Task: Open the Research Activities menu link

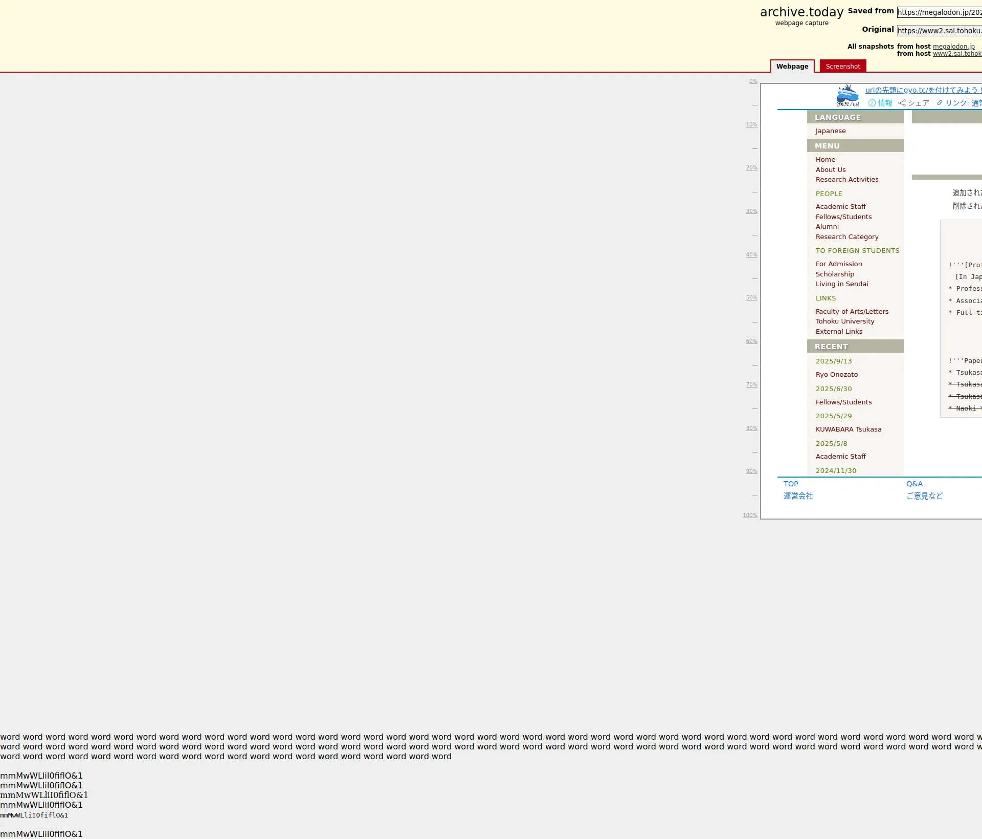Action: 846,180
